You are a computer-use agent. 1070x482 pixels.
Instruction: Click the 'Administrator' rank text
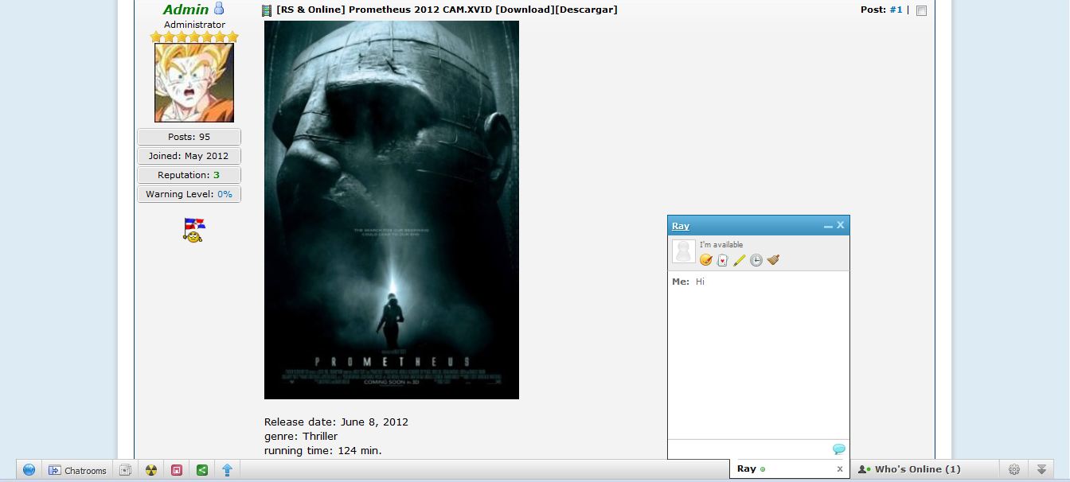coord(194,25)
